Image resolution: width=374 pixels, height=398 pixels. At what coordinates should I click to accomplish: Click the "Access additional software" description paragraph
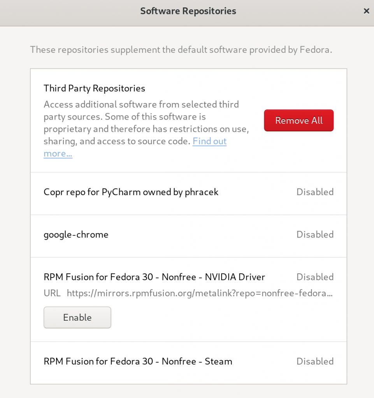[146, 129]
